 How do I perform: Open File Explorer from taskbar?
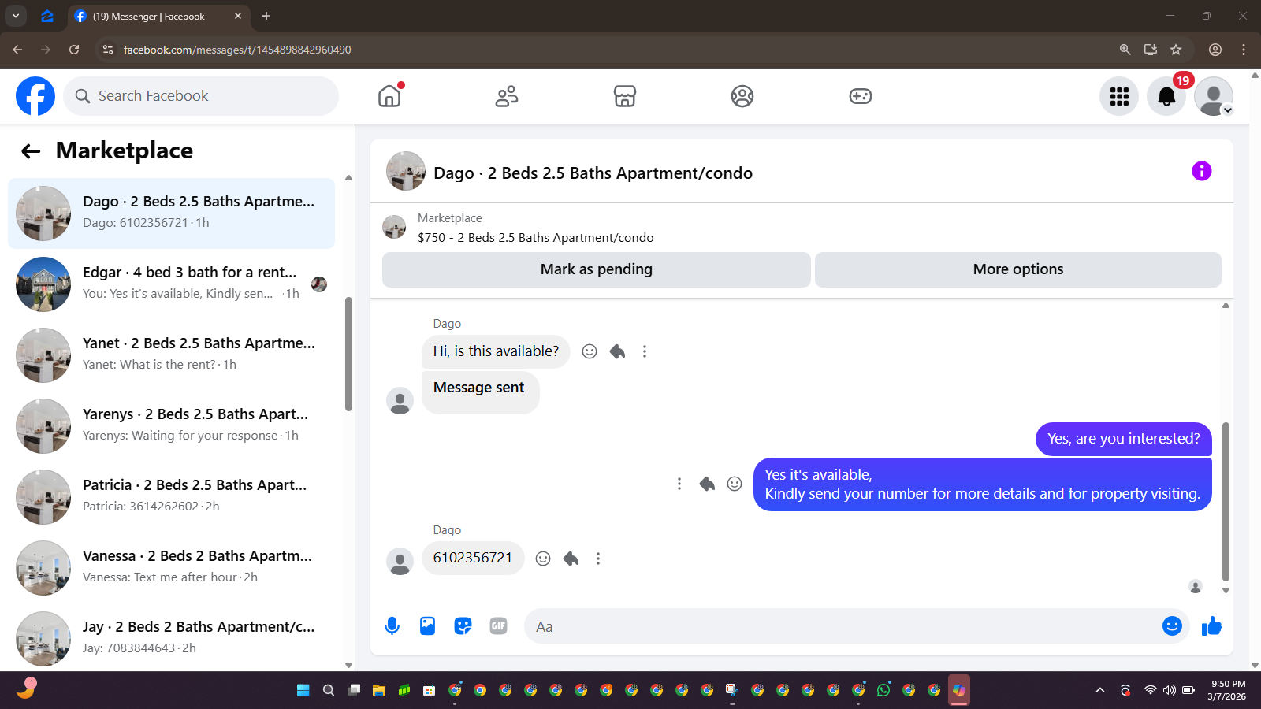(x=379, y=690)
